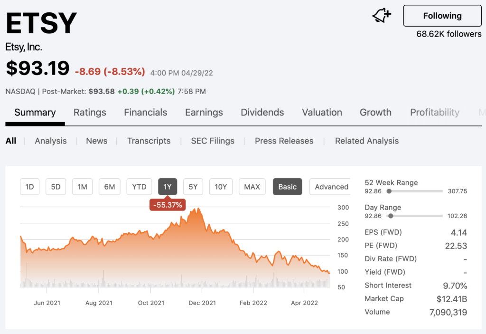Click the Day Range slider marker
486x334 pixels.
(391, 216)
